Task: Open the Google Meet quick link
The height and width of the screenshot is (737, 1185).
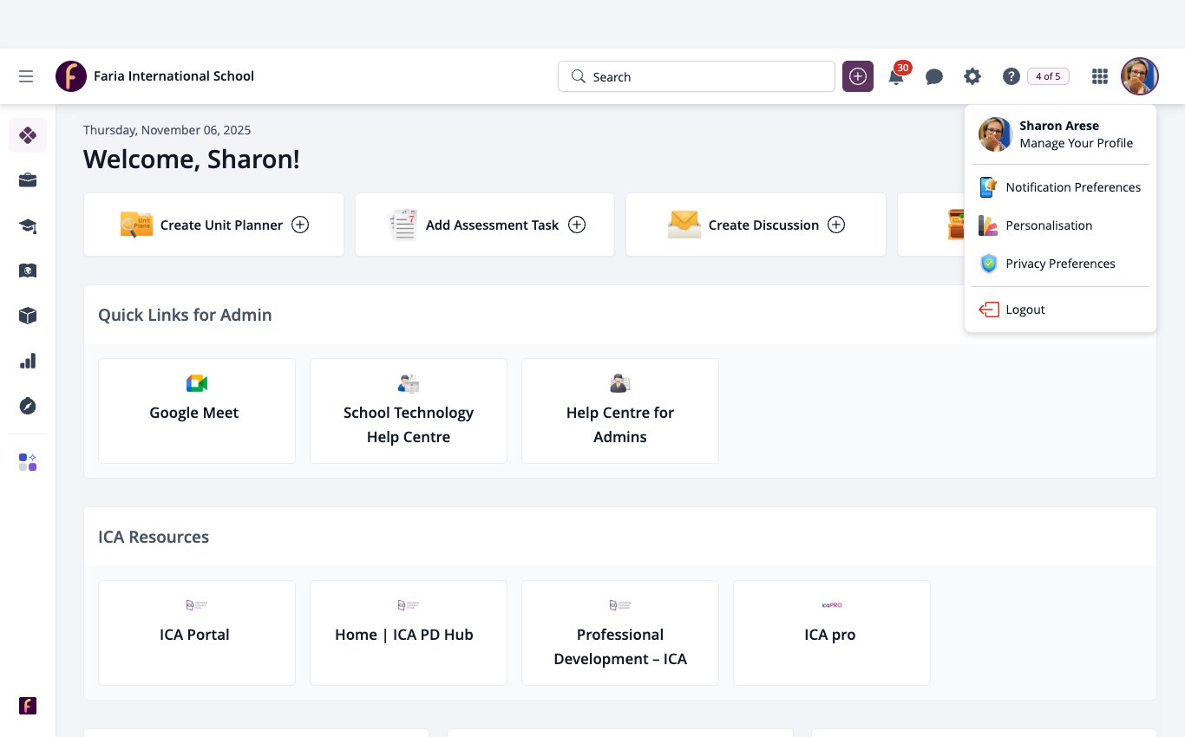Action: tap(197, 411)
